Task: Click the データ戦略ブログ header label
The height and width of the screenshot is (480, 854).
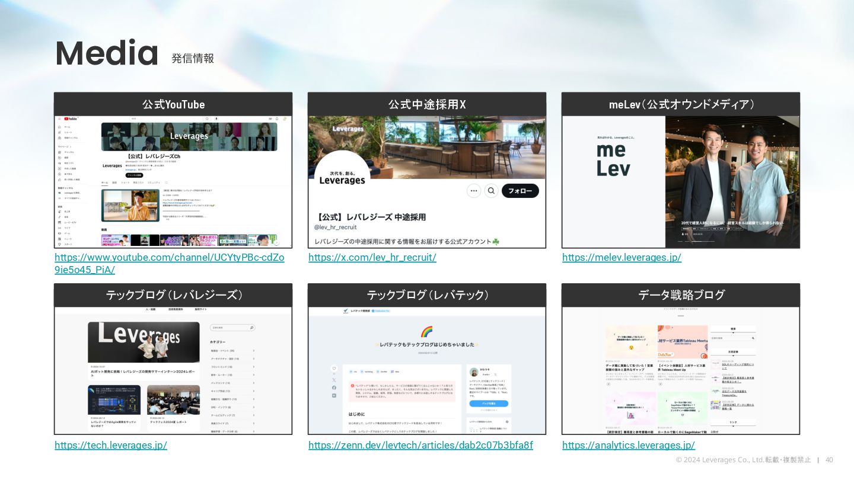Action: click(x=681, y=295)
